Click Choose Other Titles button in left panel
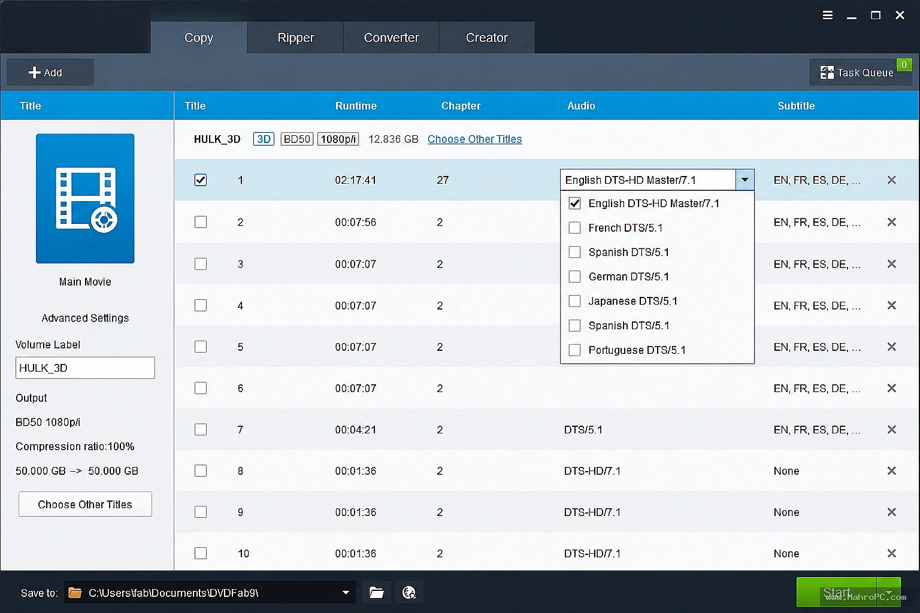Image resolution: width=920 pixels, height=613 pixels. (x=85, y=504)
